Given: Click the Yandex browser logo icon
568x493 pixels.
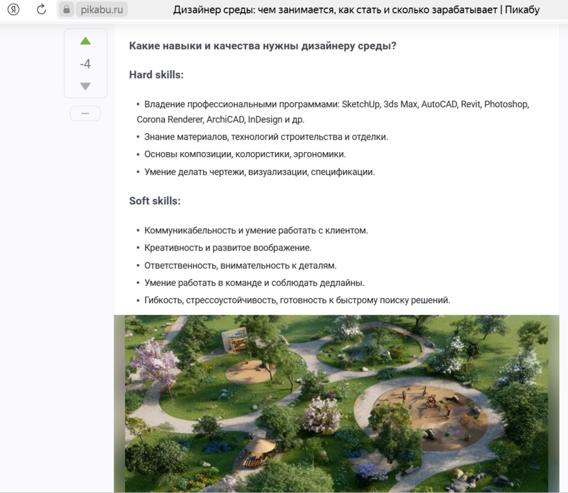Looking at the screenshot, I should click(13, 9).
